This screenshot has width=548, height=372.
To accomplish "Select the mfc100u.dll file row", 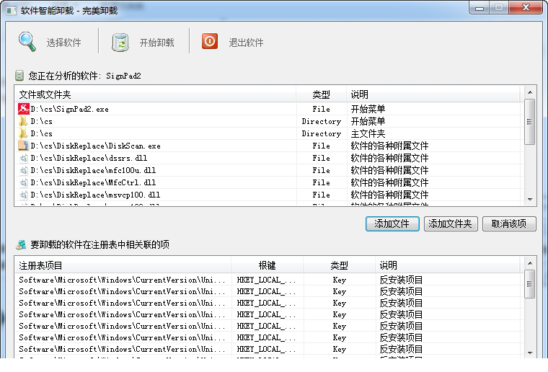I will pos(268,170).
